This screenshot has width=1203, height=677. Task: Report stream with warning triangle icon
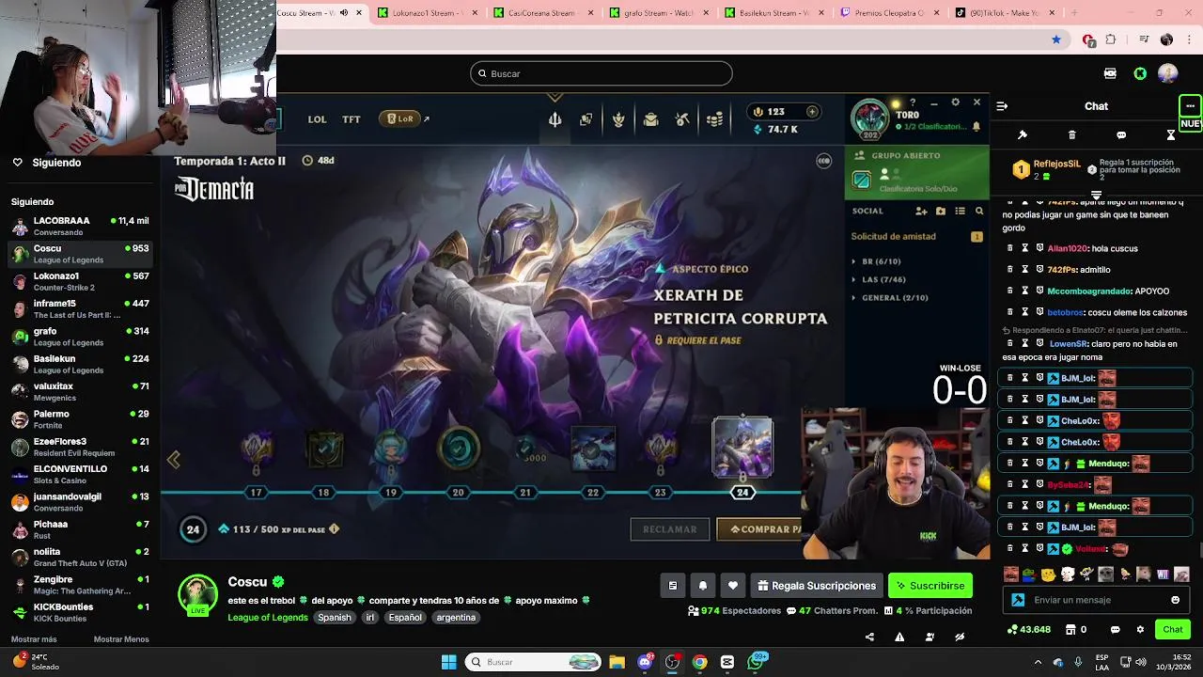pos(899,637)
